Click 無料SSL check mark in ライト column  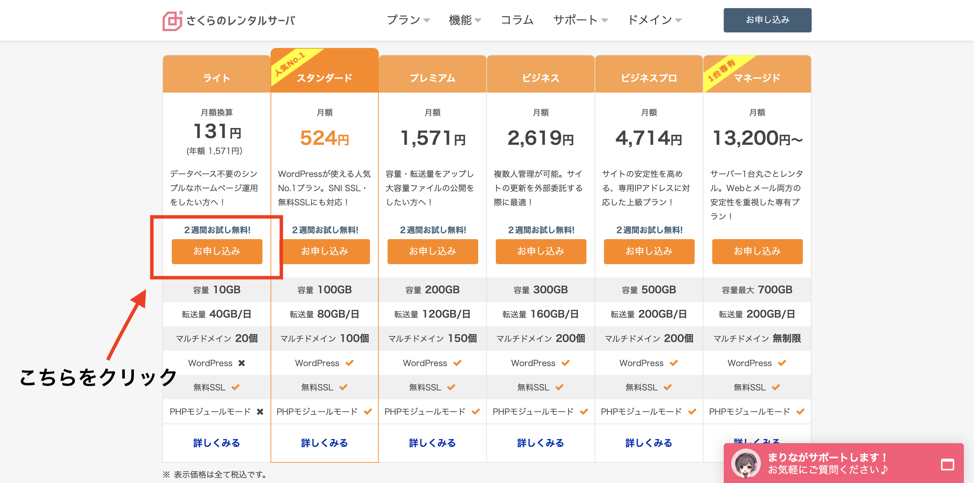click(x=236, y=387)
